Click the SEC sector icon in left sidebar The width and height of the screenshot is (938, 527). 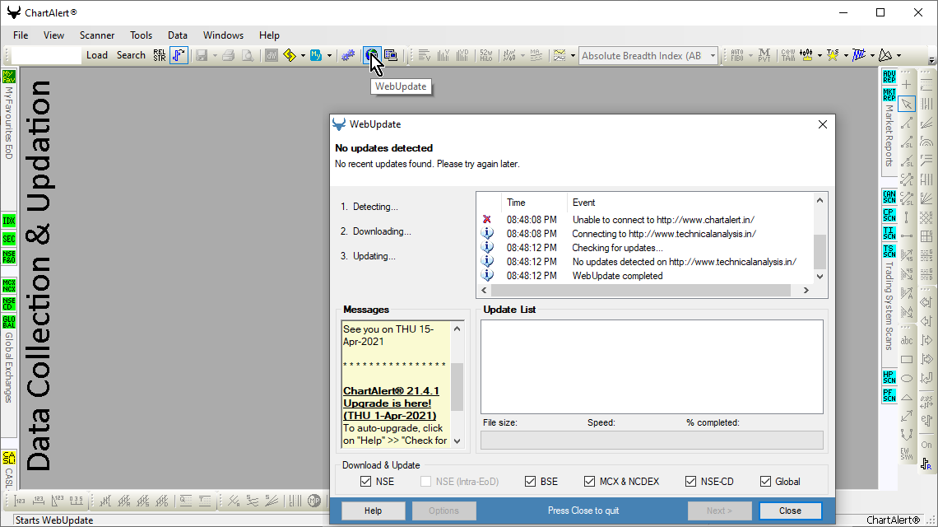(x=9, y=239)
